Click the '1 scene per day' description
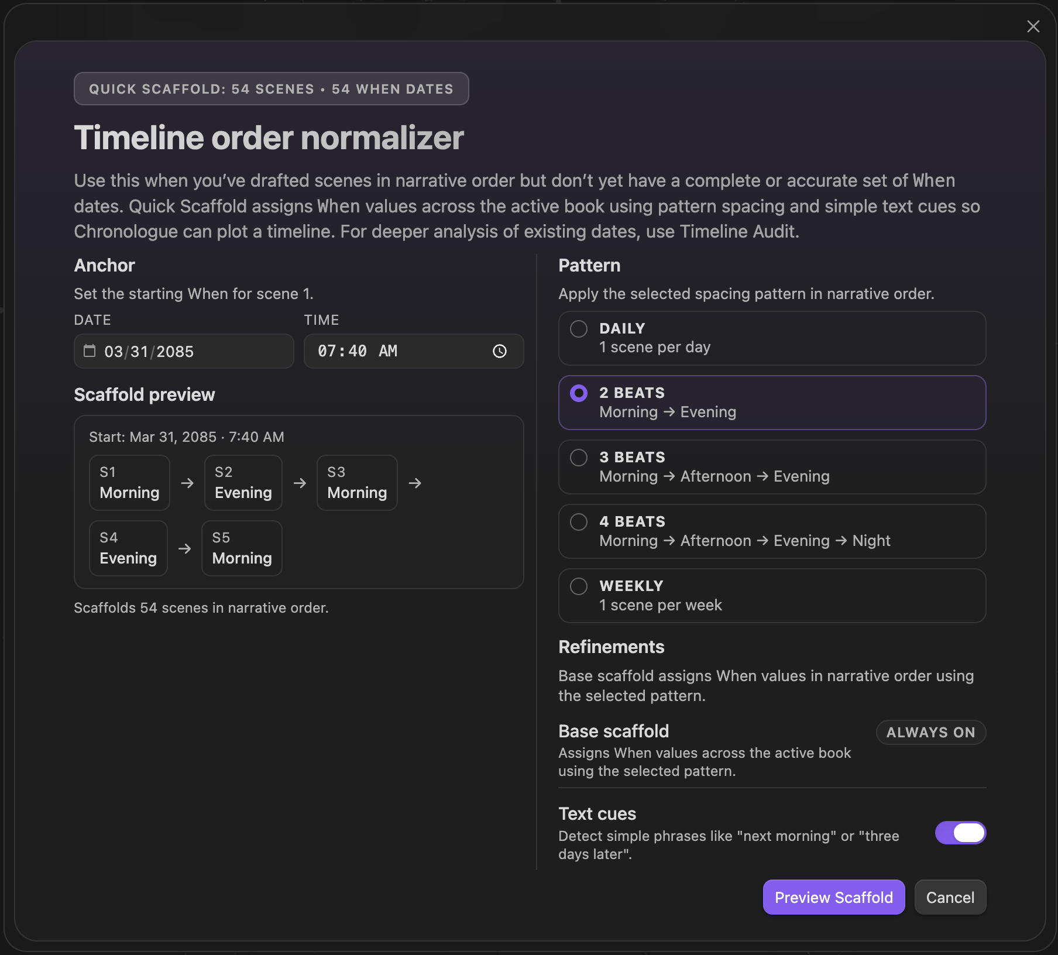 click(x=655, y=347)
